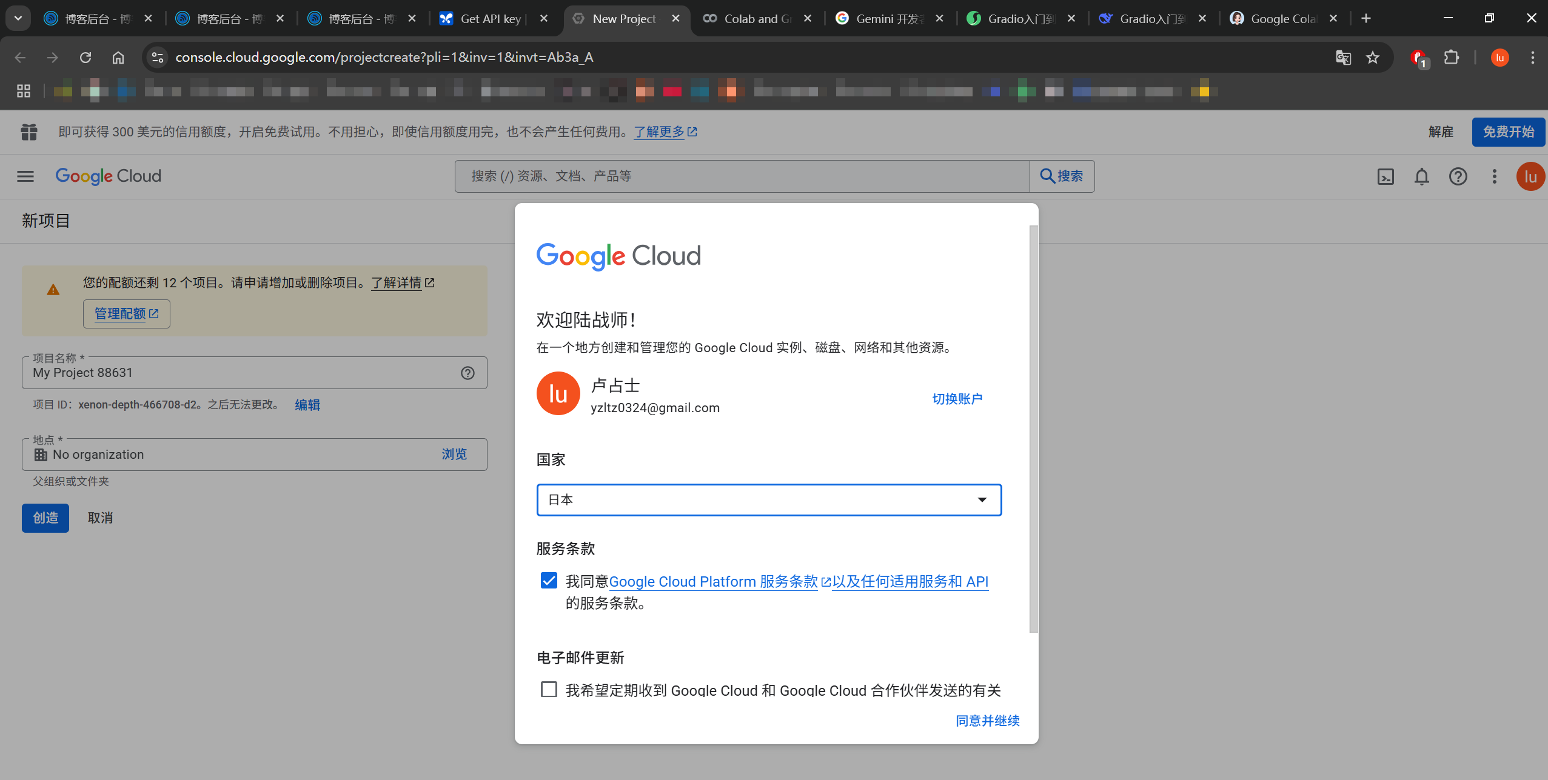Click the blue 创造 create button
Viewport: 1548px width, 780px height.
[x=45, y=518]
